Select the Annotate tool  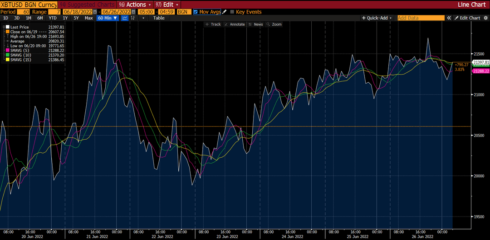pyautogui.click(x=235, y=24)
